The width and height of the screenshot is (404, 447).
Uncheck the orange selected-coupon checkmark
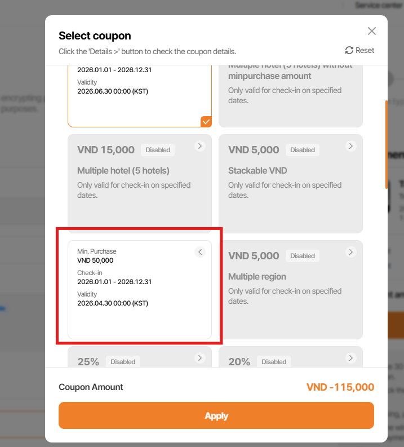206,121
